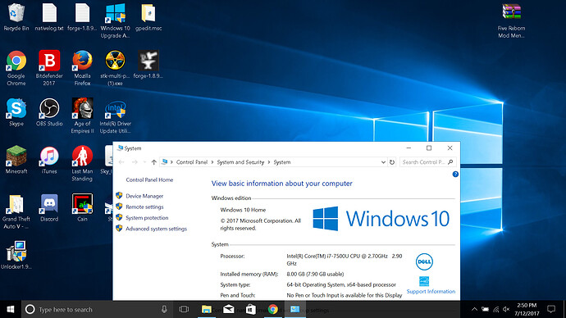This screenshot has width=566, height=318.
Task: Click the Support Information link
Action: (x=431, y=291)
